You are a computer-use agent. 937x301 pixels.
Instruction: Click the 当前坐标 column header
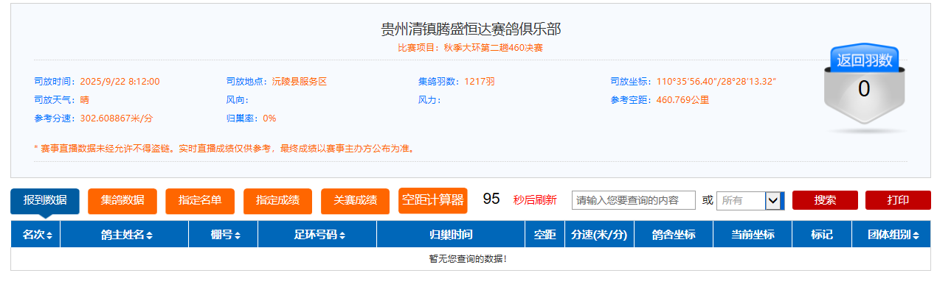pos(752,235)
